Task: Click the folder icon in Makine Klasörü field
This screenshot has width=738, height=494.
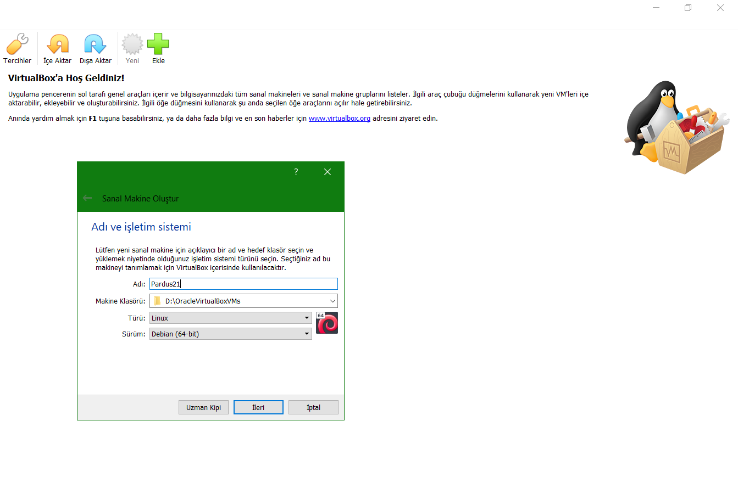Action: pyautogui.click(x=157, y=301)
